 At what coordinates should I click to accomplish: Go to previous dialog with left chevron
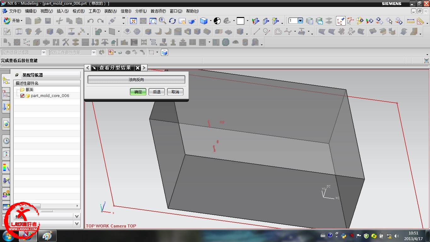[88, 68]
